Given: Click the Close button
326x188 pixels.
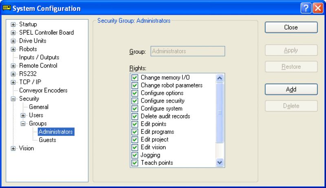Looking at the screenshot, I should 291,27.
